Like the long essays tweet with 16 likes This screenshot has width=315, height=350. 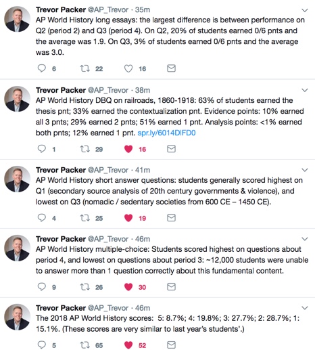coord(128,68)
